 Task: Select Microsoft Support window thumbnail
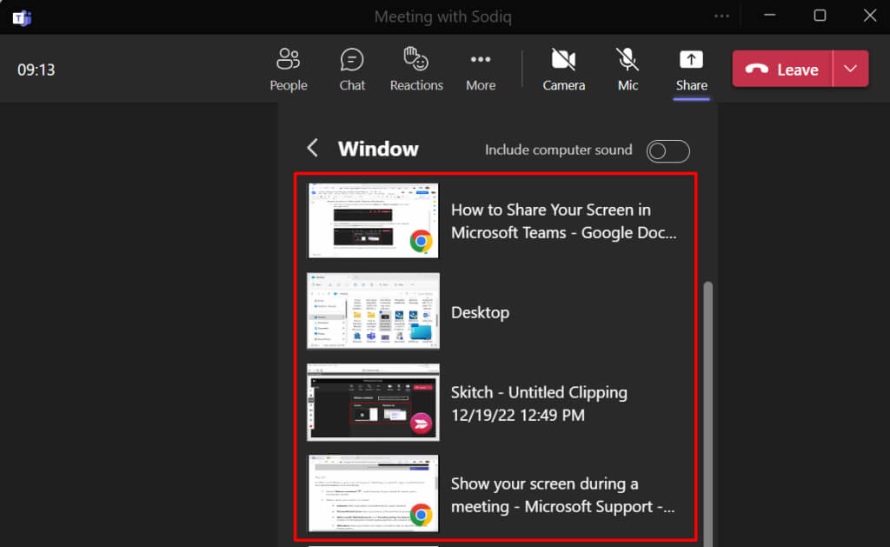373,493
